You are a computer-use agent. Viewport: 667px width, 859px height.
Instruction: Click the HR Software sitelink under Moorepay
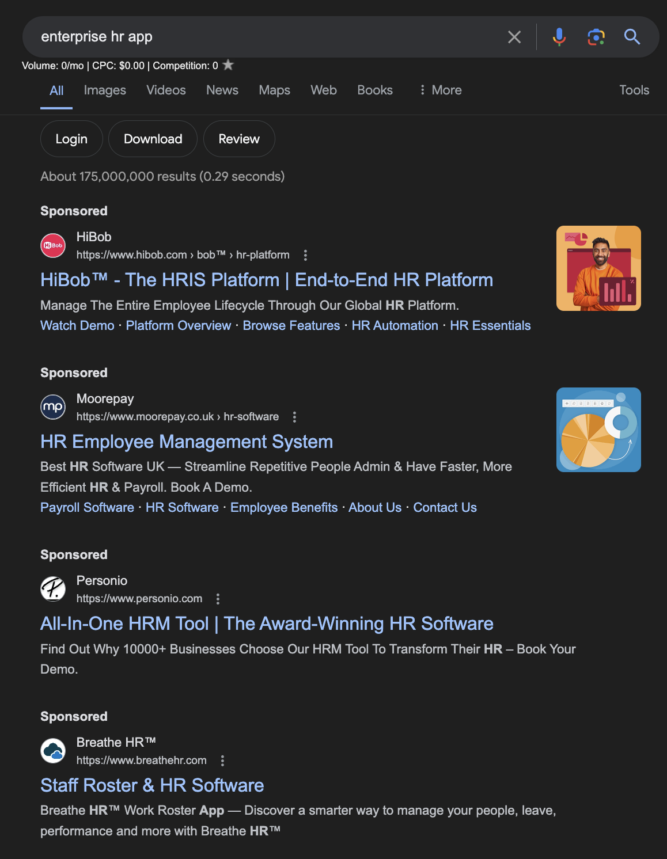182,507
